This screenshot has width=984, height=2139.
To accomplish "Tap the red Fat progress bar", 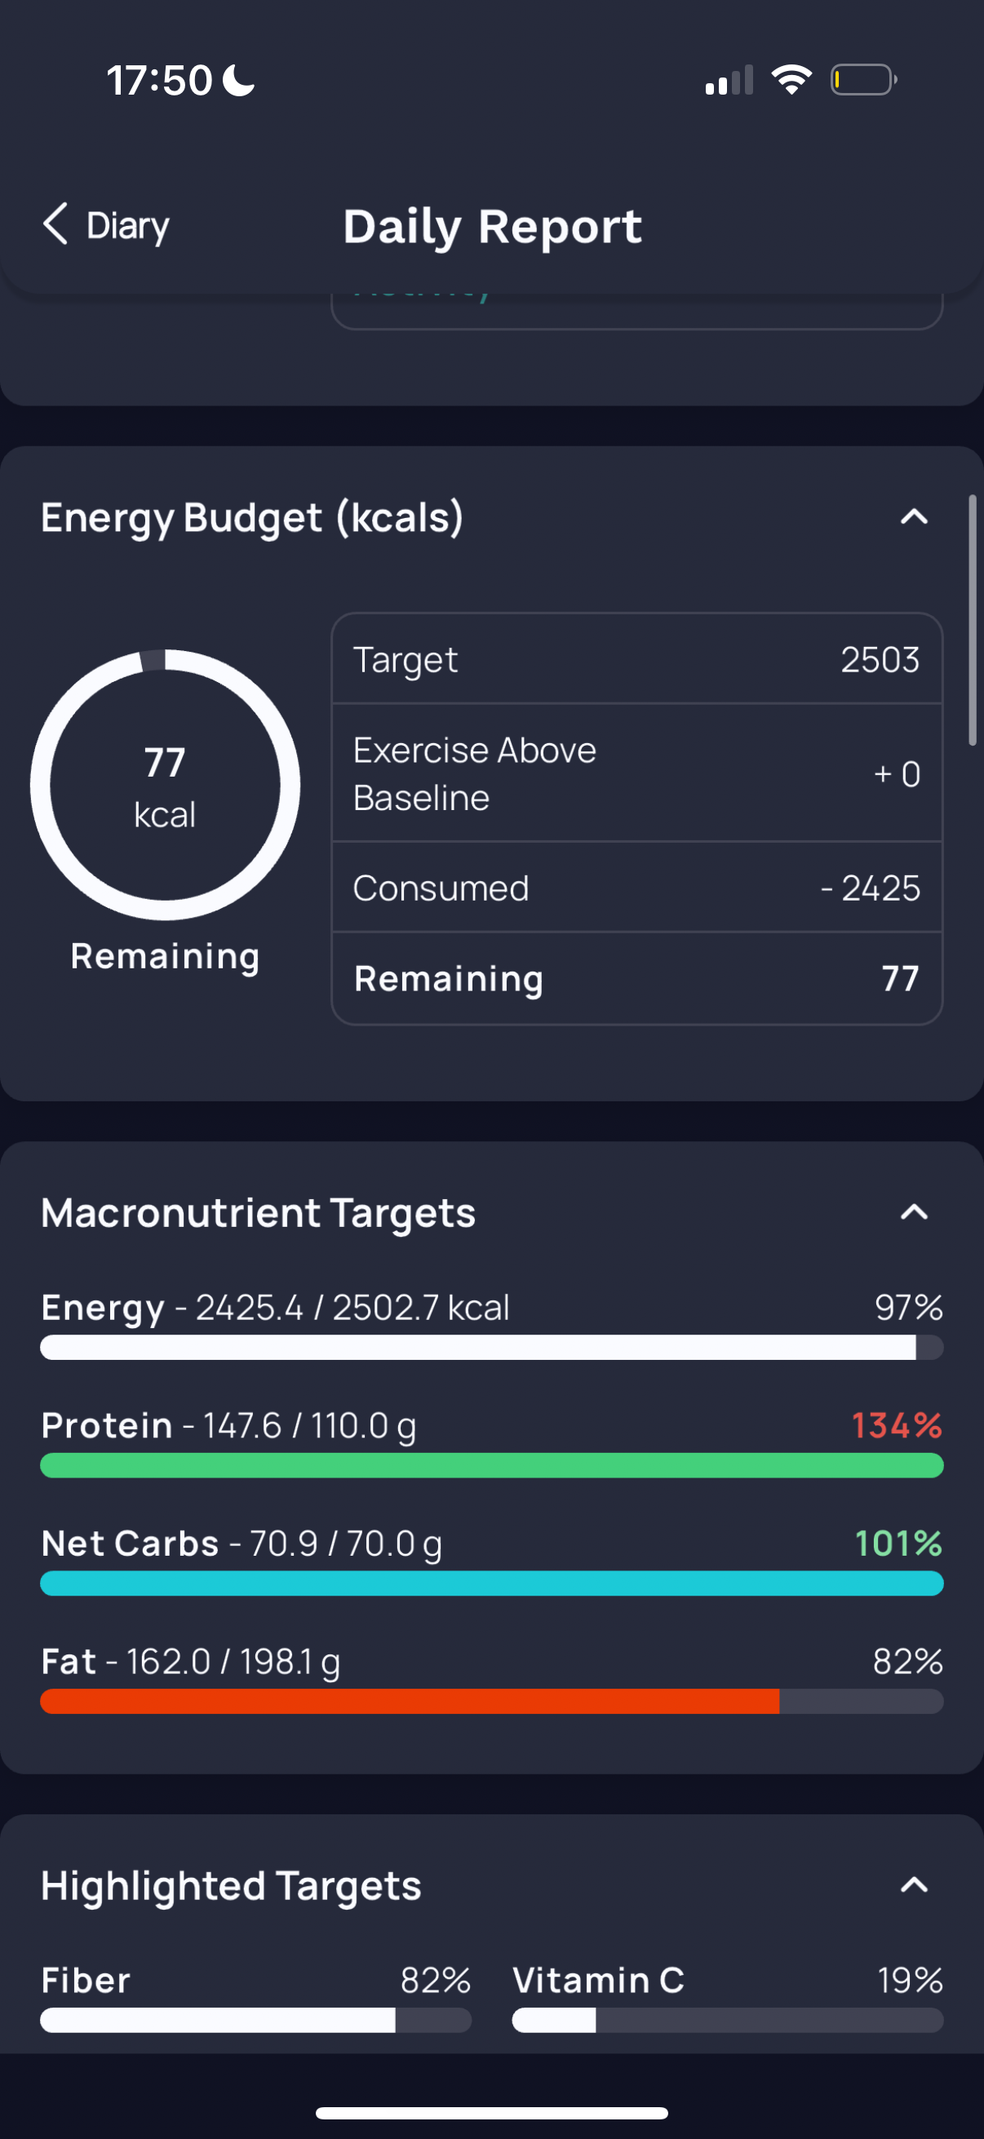I will pyautogui.click(x=491, y=1701).
